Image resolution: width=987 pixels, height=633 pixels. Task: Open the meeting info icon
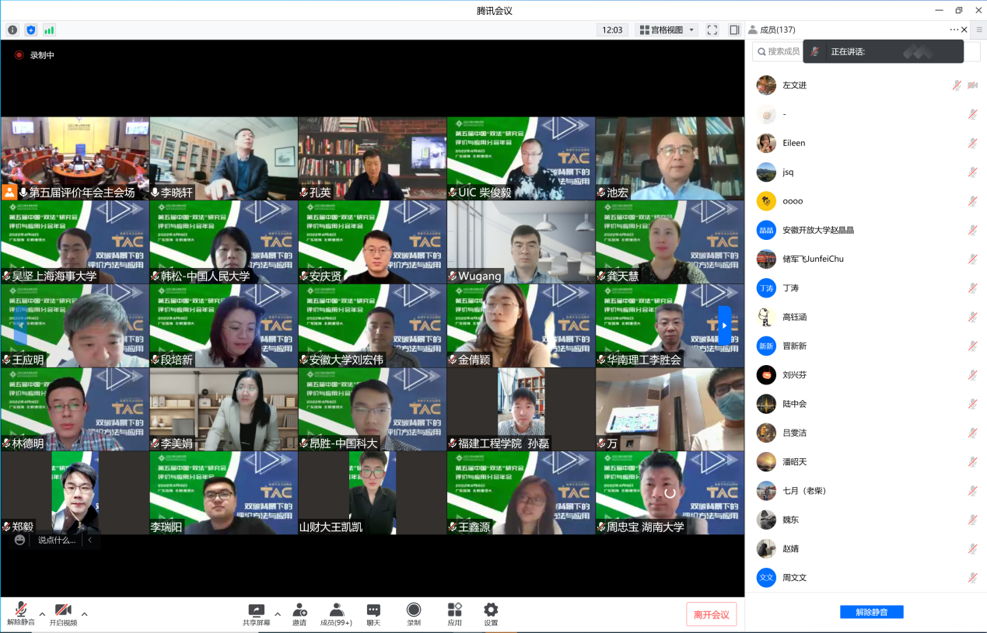12,30
